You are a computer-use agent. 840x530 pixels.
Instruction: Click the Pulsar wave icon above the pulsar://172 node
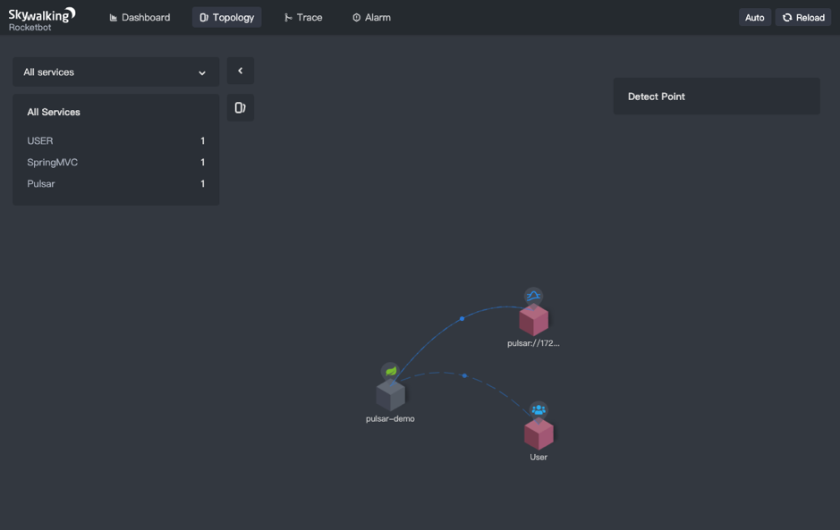coord(532,296)
